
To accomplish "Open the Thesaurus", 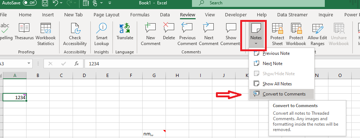I will tap(24, 32).
